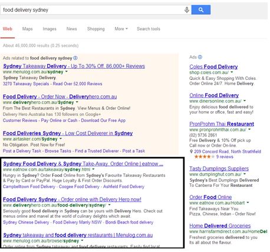
Task: Click 'Bondi Beach food delivery' sitelink
Action: click(129, 222)
